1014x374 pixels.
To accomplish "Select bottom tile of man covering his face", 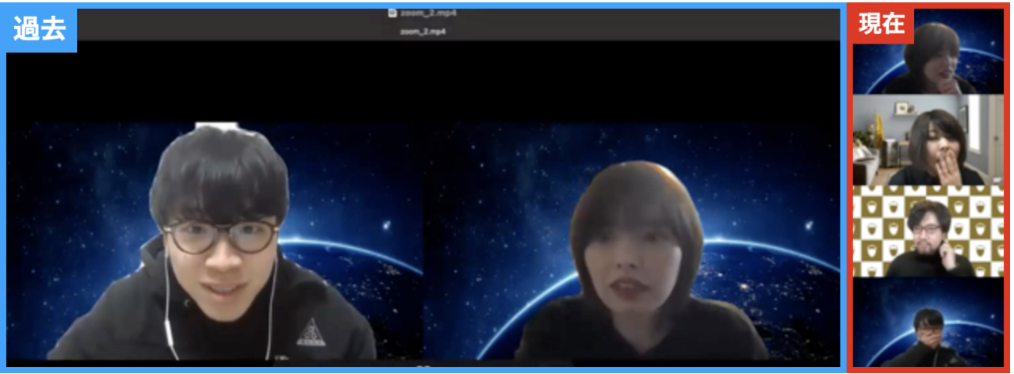I will [928, 322].
